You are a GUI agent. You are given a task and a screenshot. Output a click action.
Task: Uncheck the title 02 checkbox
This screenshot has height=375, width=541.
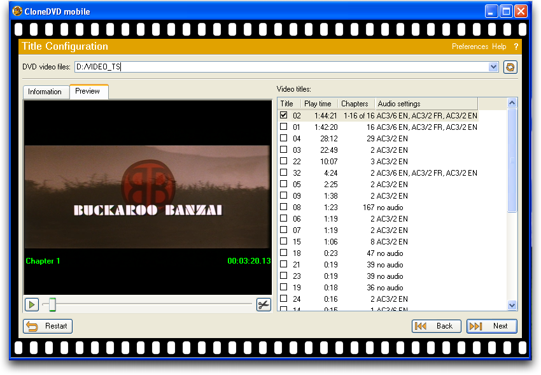[x=284, y=115]
